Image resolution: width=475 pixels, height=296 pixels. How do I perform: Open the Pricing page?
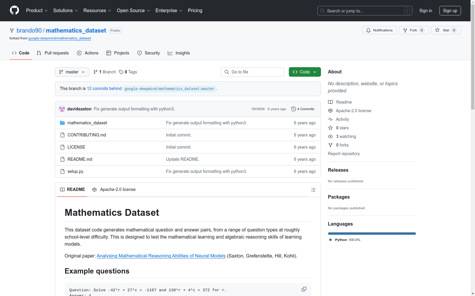pos(195,11)
